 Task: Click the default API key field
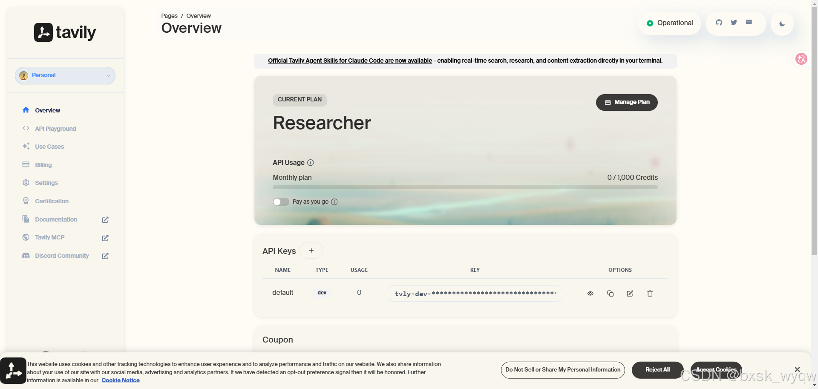coord(475,294)
